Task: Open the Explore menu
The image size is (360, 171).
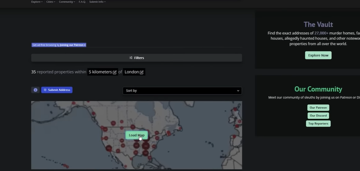Action: (37, 2)
